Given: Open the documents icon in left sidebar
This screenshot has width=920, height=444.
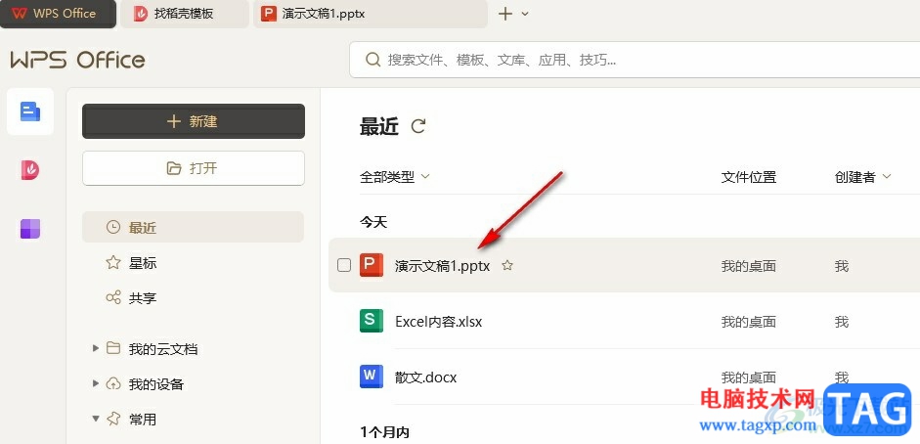Looking at the screenshot, I should pos(30,111).
